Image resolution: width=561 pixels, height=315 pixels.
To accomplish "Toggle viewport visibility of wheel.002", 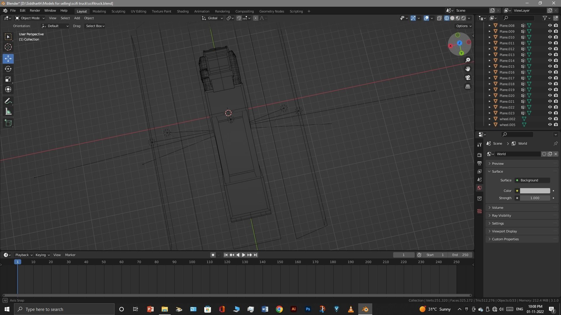I will tap(550, 119).
